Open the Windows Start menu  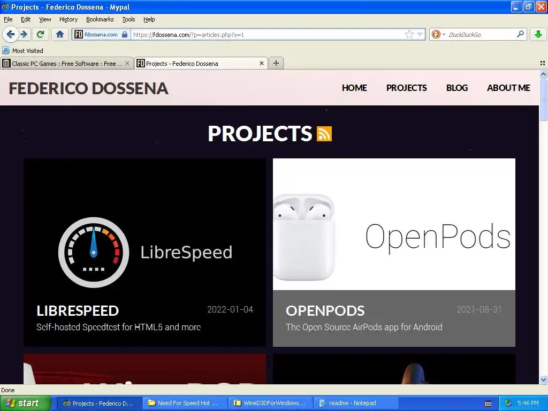click(25, 404)
